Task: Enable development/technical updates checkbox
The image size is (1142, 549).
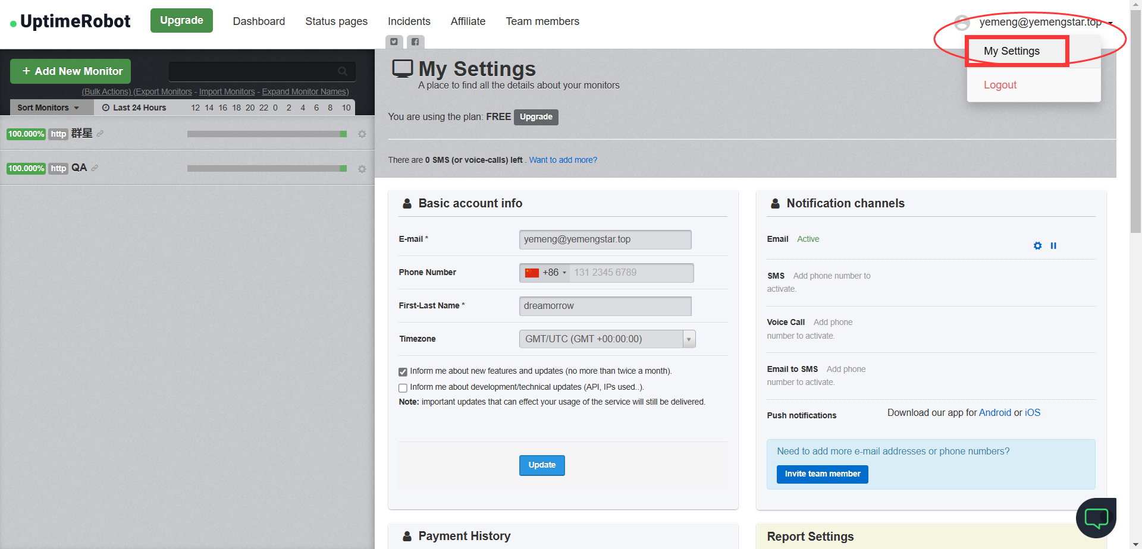Action: coord(403,388)
